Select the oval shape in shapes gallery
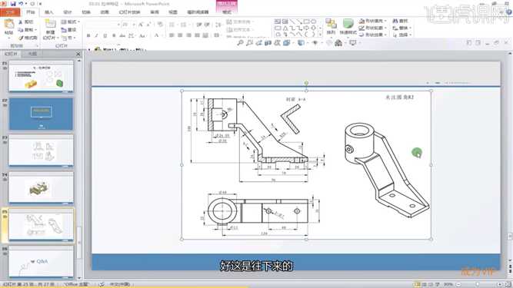This screenshot has height=288, width=513. [314, 22]
